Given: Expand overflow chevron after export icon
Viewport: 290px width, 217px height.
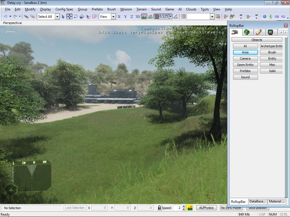Looking at the screenshot, I should click(x=256, y=17).
